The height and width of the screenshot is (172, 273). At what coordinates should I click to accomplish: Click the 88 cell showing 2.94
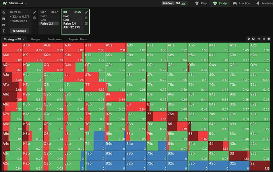pyautogui.click(x=136, y=107)
